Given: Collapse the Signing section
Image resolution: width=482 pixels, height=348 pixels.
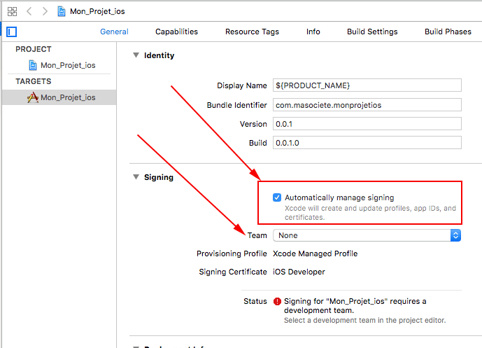Looking at the screenshot, I should tap(136, 177).
